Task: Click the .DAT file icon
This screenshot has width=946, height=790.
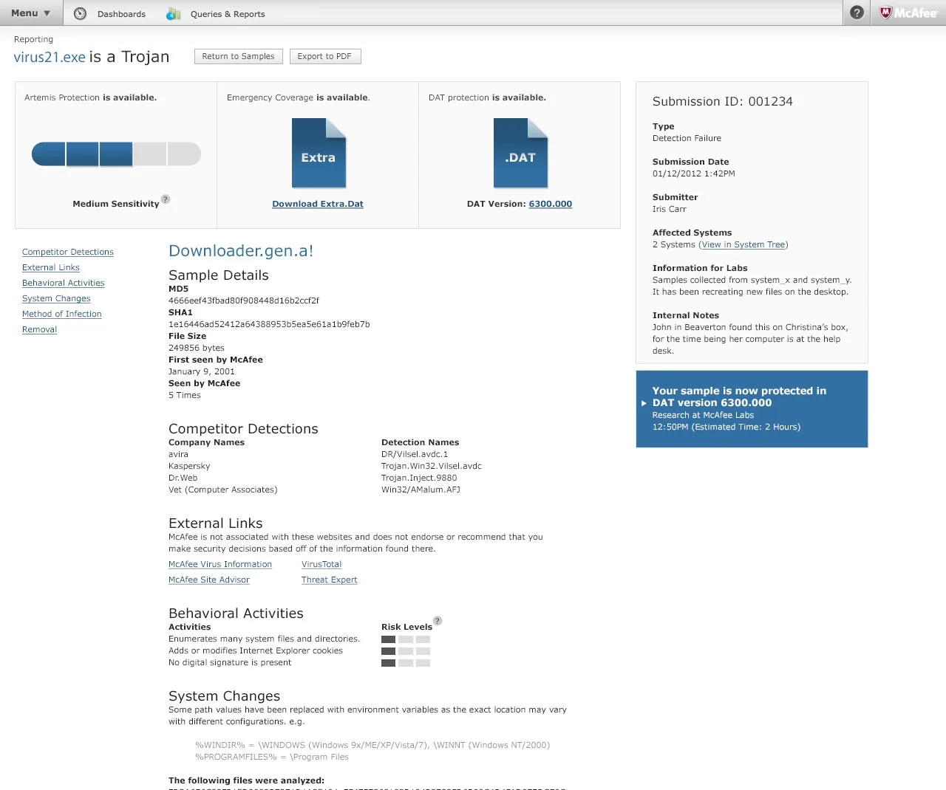Action: [520, 154]
